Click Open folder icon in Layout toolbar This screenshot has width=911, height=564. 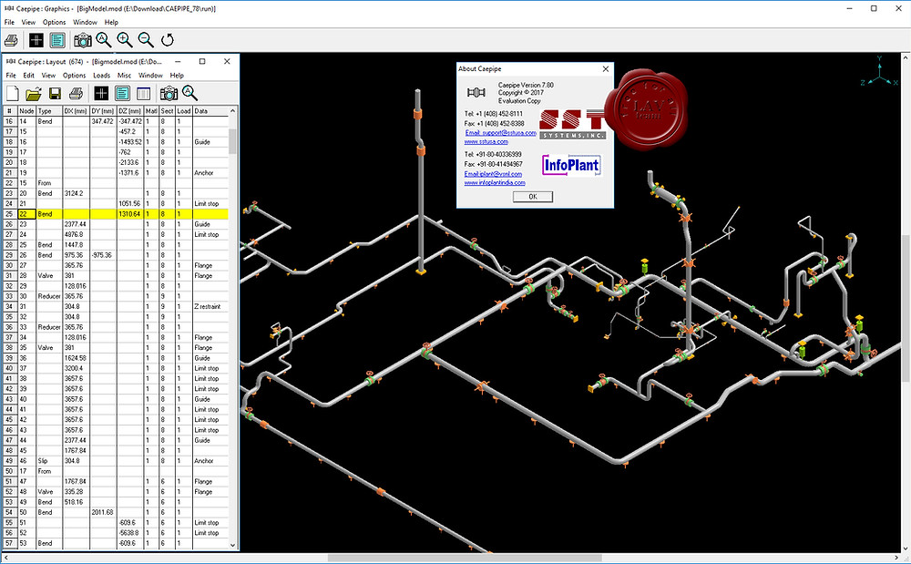pyautogui.click(x=34, y=93)
